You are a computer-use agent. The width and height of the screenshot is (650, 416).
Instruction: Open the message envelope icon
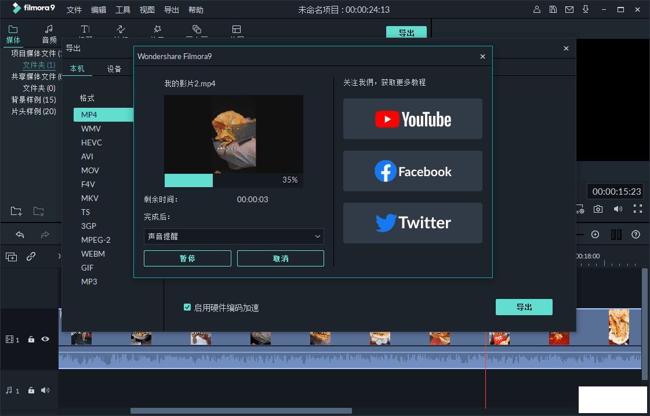pos(569,9)
